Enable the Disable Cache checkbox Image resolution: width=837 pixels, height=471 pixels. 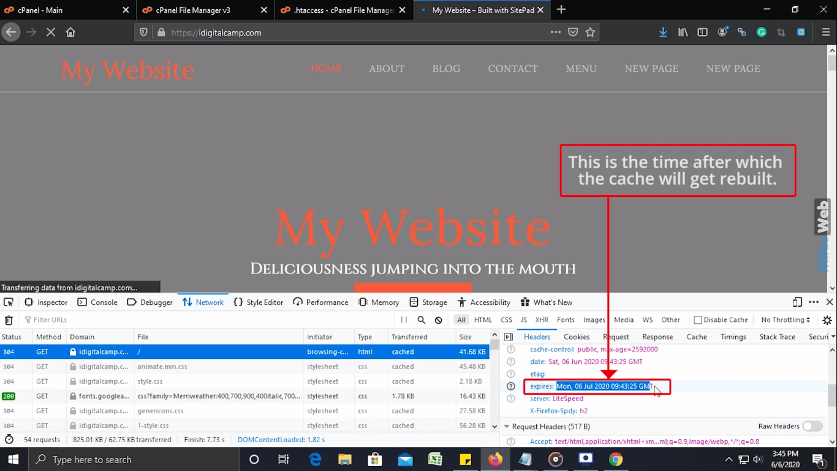pos(698,320)
